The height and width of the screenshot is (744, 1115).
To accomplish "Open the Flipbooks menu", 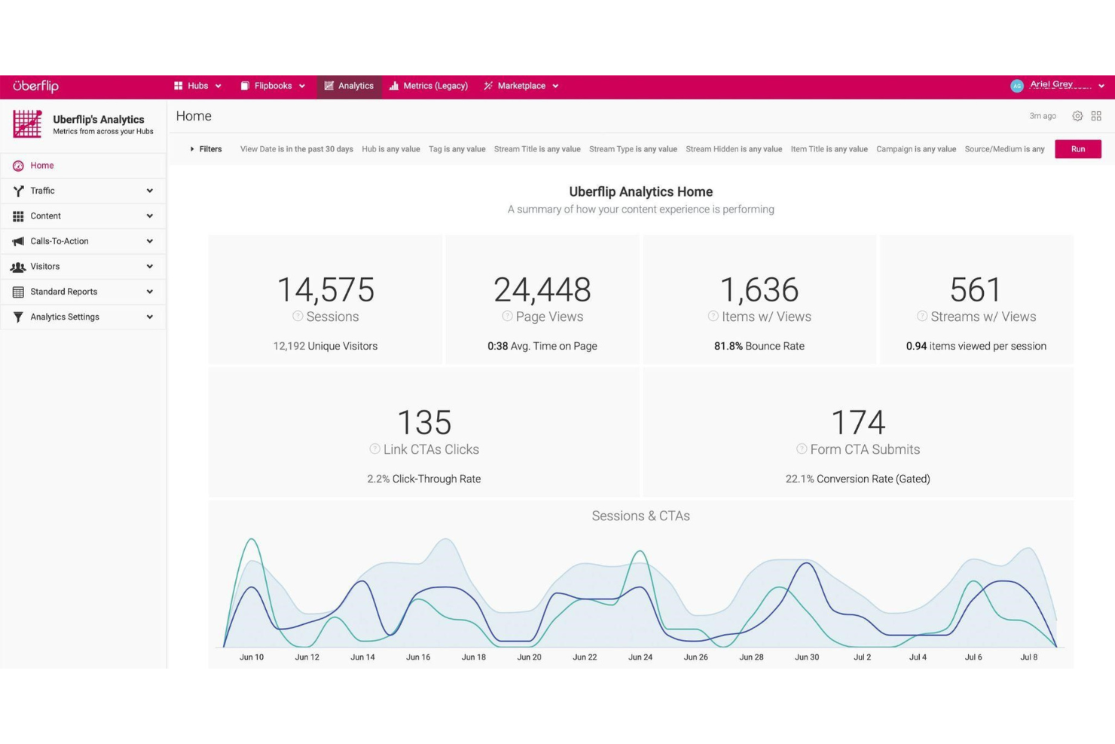I will (273, 86).
